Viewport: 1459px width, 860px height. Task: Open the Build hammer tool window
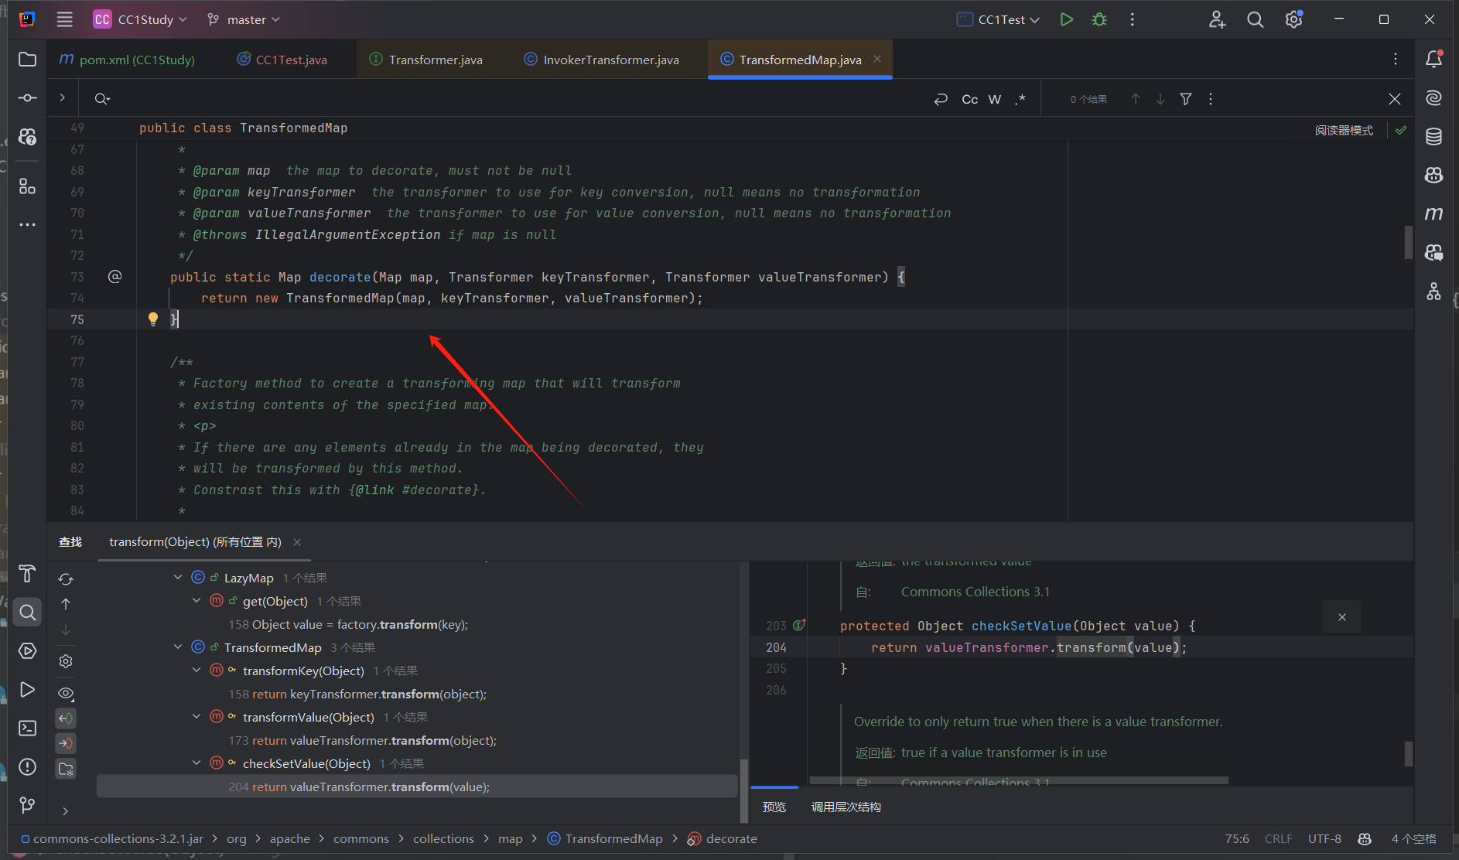tap(27, 573)
